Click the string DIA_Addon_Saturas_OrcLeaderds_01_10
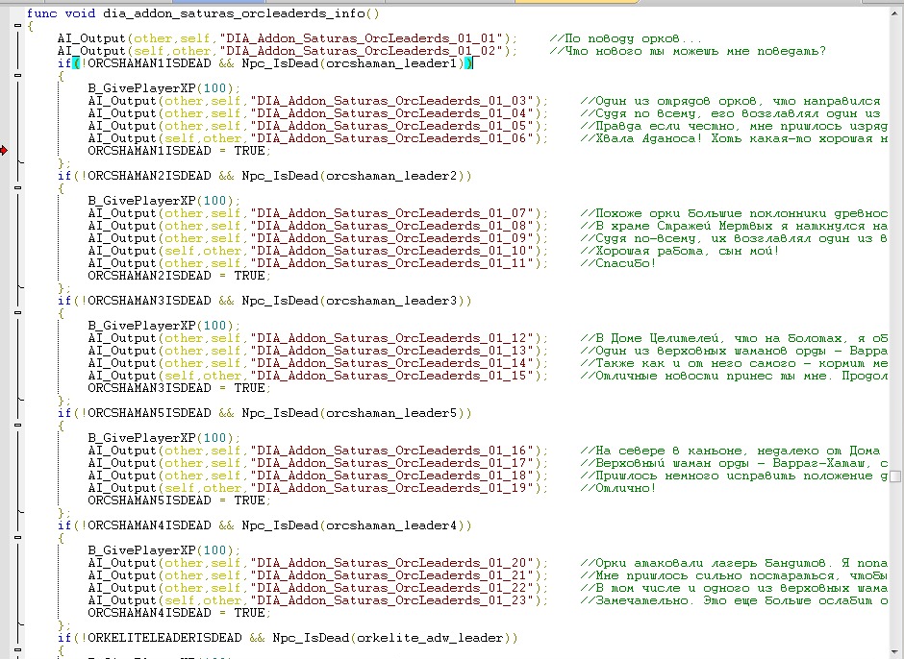 [x=391, y=251]
